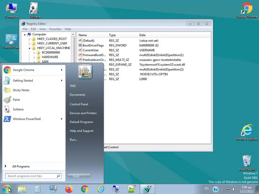Show hidden tray icons arrow

pyautogui.click(x=222, y=189)
